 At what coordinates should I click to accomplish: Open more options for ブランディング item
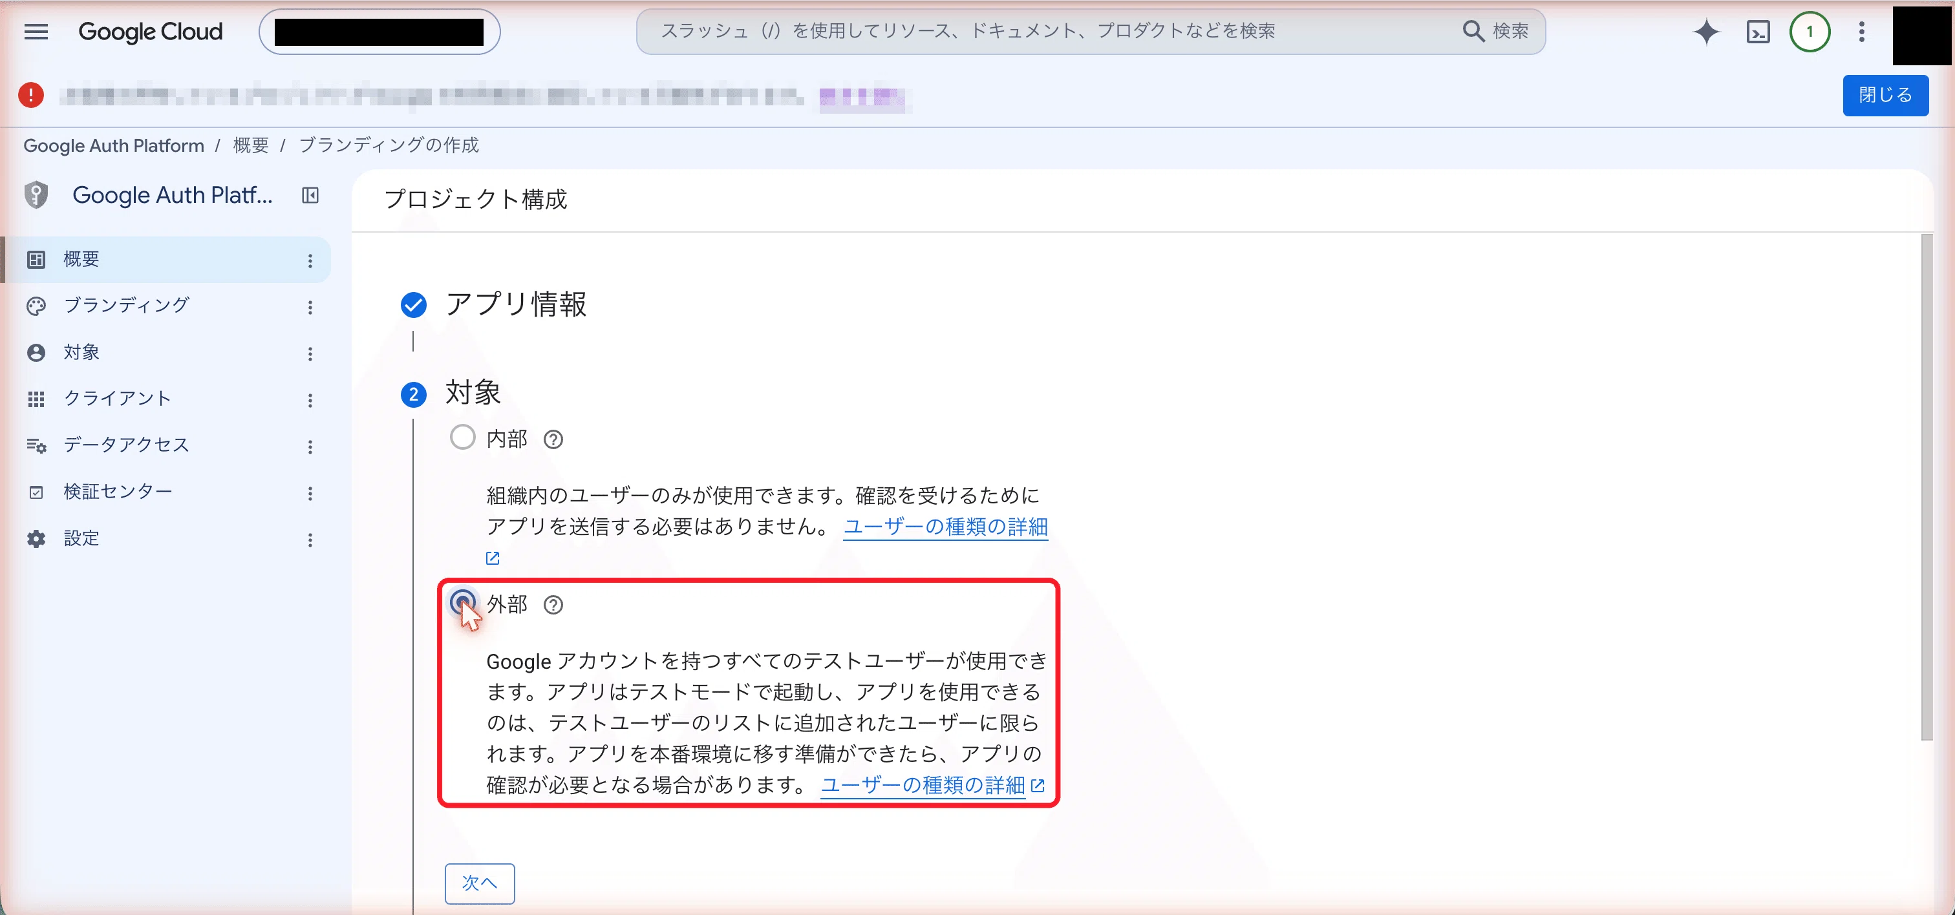pos(310,308)
